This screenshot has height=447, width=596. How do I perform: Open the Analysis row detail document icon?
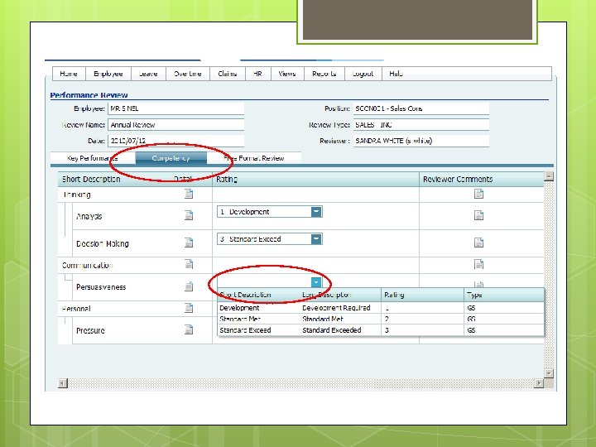click(x=189, y=215)
